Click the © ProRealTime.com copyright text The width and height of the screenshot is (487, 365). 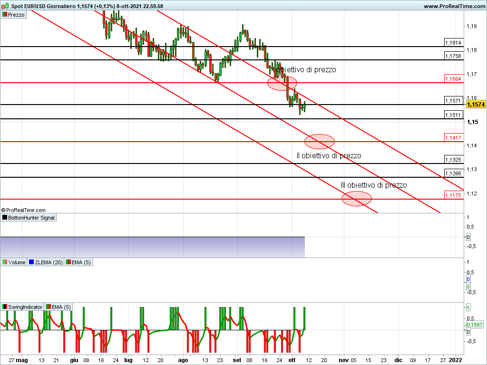24,210
